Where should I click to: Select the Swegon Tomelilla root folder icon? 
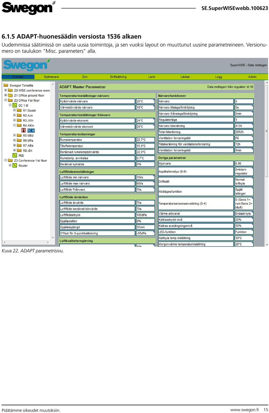click(6, 85)
